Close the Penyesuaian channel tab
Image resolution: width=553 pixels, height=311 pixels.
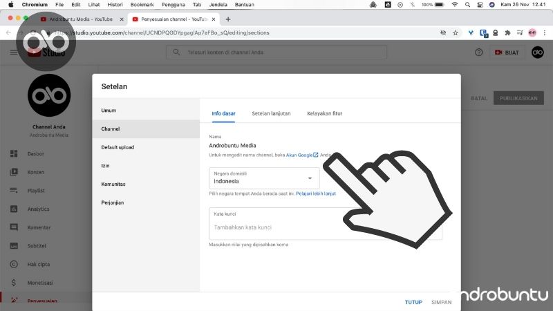coord(214,19)
